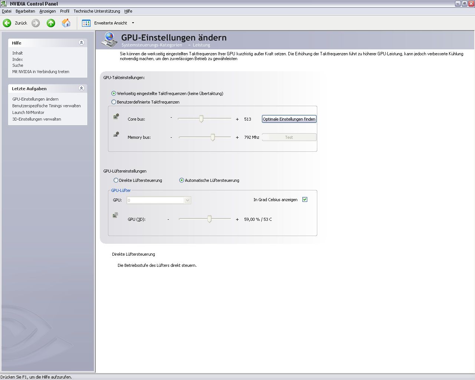
Task: Click the Leistung breadcrumb
Action: tap(202, 45)
